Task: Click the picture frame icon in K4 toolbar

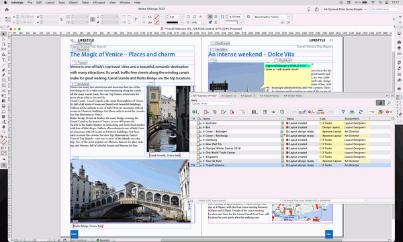Action: click(x=254, y=112)
